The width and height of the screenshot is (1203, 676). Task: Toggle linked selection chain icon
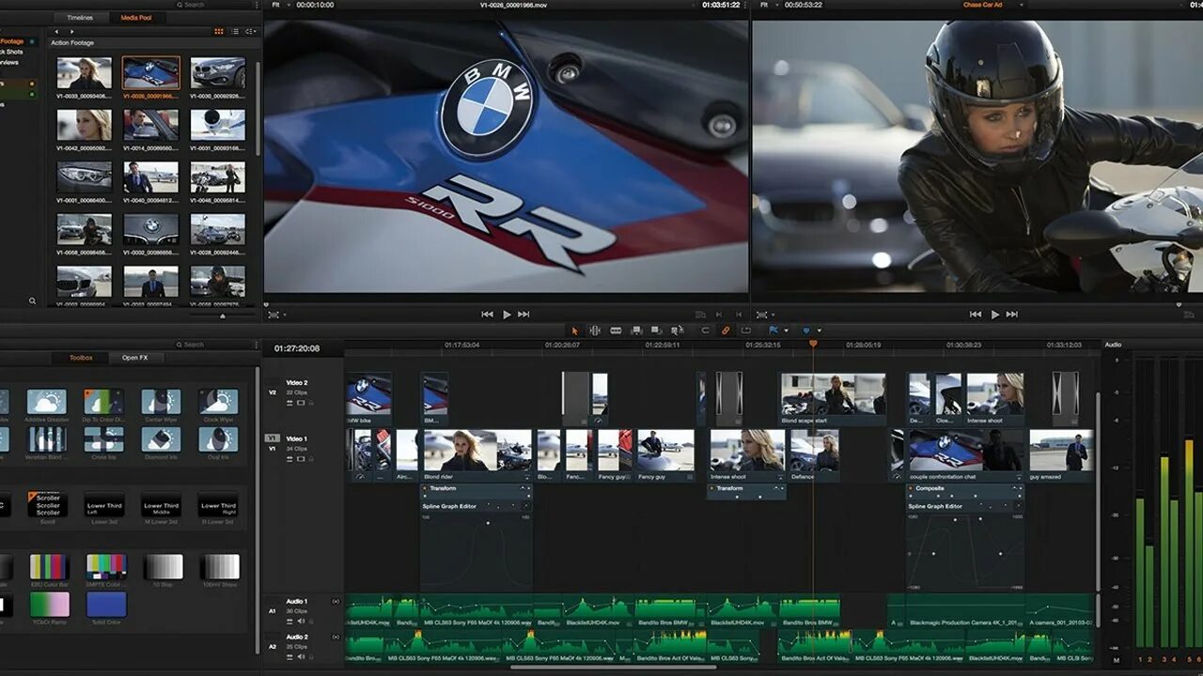(726, 330)
